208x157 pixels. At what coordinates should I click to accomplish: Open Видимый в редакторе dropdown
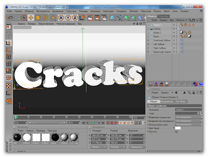click(188, 117)
